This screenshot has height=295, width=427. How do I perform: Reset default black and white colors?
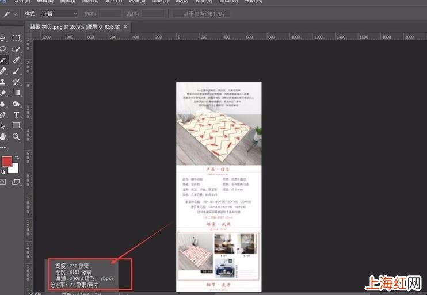point(3,172)
